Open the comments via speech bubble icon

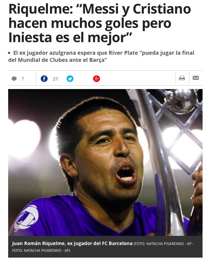[14, 79]
